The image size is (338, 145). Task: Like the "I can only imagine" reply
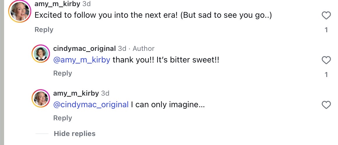[326, 105]
